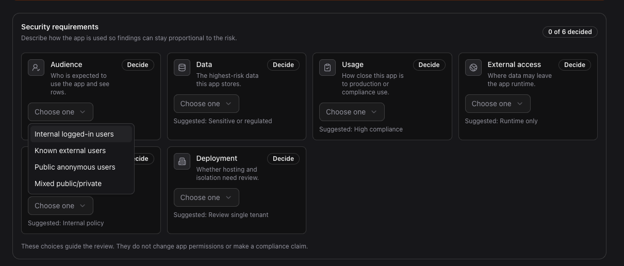
Task: Click the 'Usage' card title
Action: (x=353, y=64)
